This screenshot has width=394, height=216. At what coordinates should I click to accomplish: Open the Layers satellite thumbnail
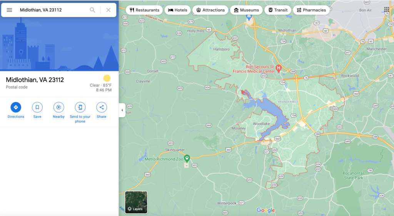[136, 202]
